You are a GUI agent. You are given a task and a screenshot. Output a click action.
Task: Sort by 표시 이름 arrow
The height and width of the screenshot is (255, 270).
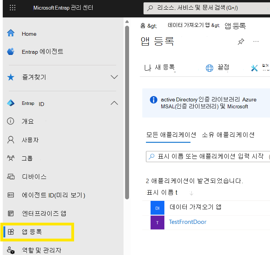(x=191, y=193)
